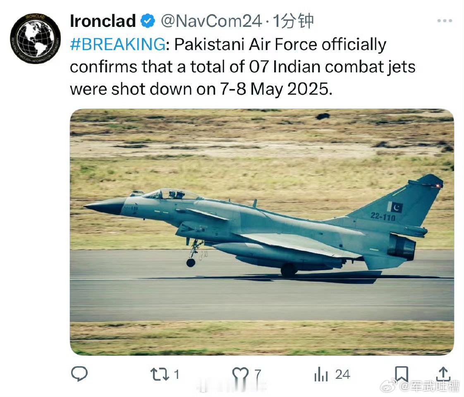This screenshot has height=397, width=464.
Task: Click the 1分钟 post timestamp
Action: point(293,21)
